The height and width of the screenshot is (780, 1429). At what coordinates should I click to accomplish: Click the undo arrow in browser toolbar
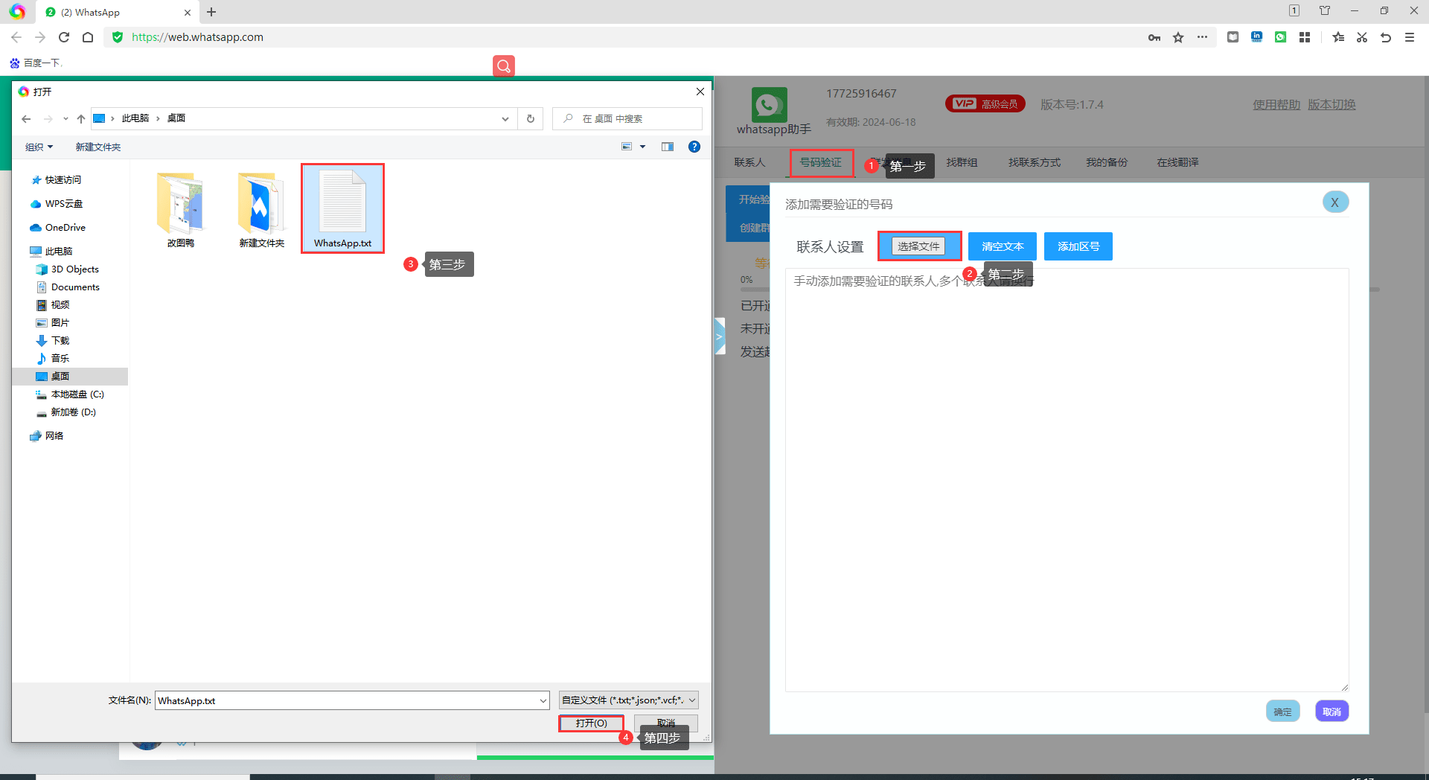(1386, 37)
